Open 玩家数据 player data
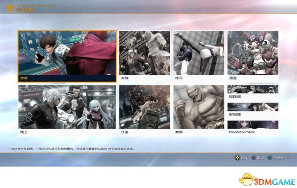Screen dimensions: 297x188 (x=253, y=92)
